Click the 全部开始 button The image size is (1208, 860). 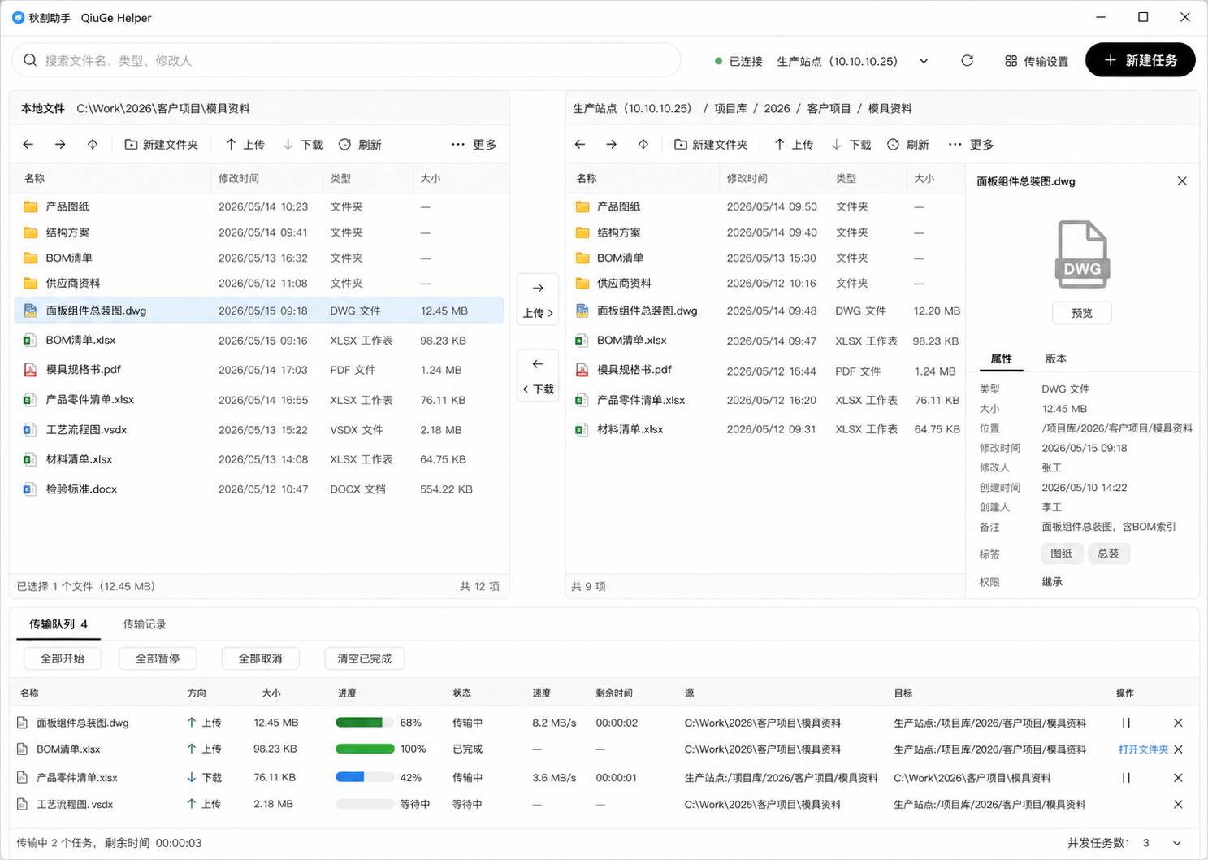63,658
